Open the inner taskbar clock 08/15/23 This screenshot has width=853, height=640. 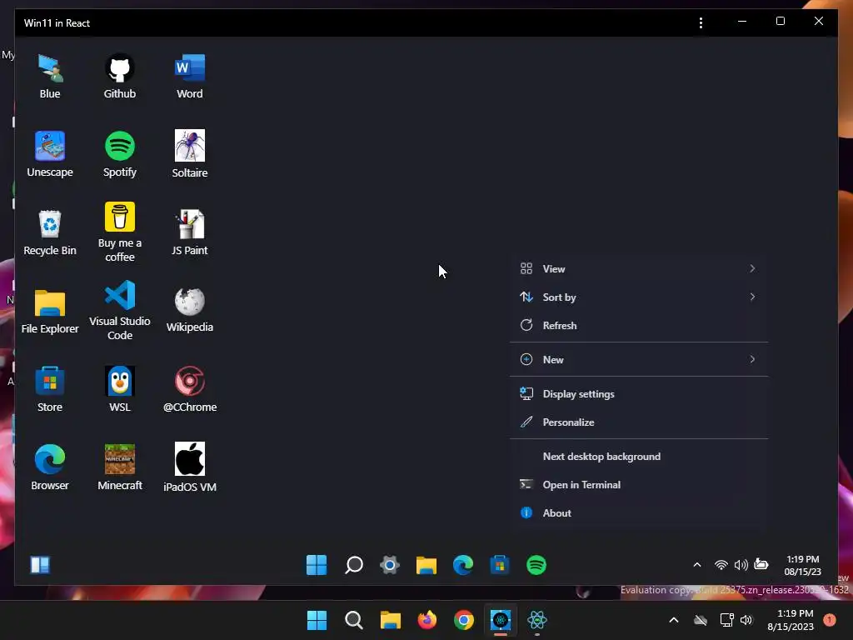coord(802,566)
